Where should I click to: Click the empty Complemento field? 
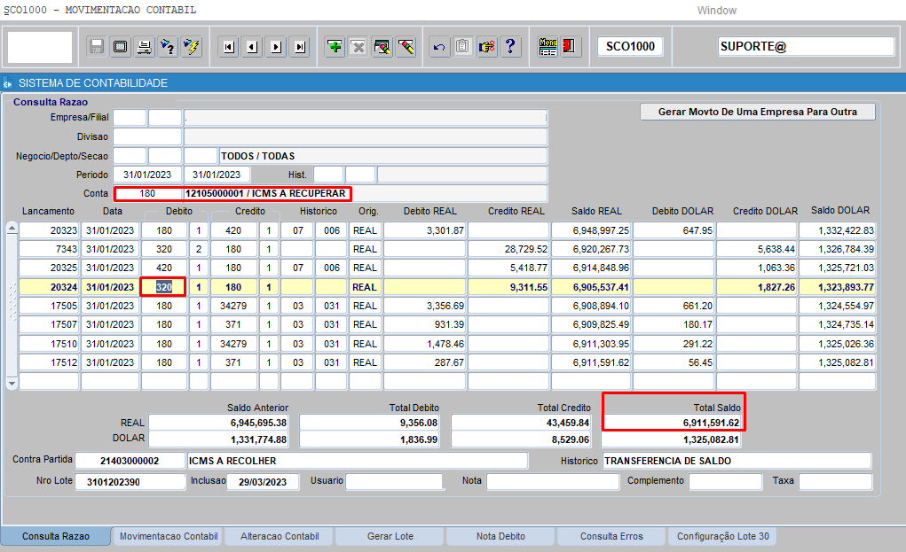coord(726,482)
